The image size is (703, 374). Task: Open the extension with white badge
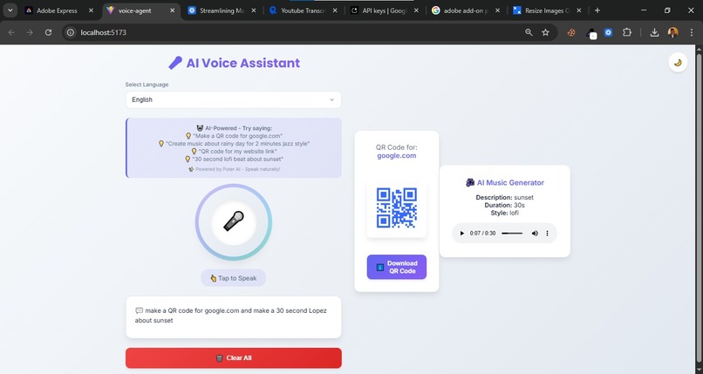pos(590,33)
